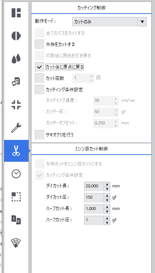Click the file refresh sidebar icon
155x273 pixels.
[16, 82]
